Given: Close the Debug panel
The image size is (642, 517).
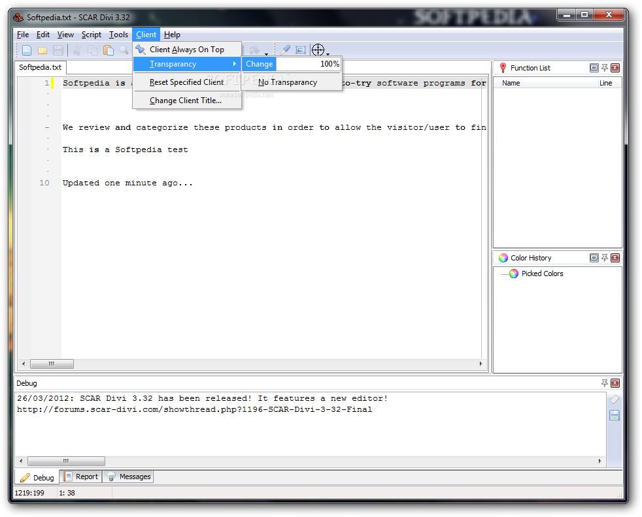Looking at the screenshot, I should click(615, 383).
